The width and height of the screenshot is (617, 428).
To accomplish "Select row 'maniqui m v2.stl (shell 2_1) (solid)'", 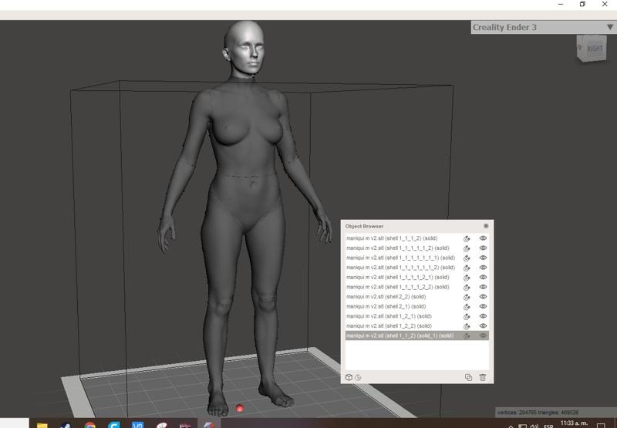I will point(417,306).
